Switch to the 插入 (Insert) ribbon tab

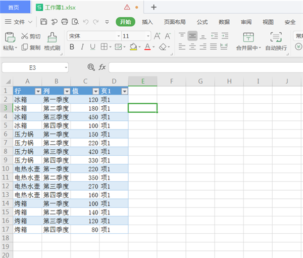147,22
